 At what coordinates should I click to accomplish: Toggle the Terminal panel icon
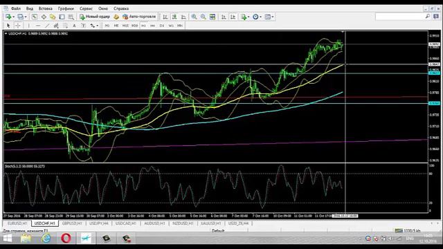[62, 17]
